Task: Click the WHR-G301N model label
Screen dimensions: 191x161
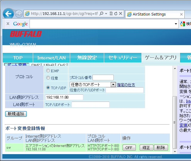Action: click(x=23, y=45)
